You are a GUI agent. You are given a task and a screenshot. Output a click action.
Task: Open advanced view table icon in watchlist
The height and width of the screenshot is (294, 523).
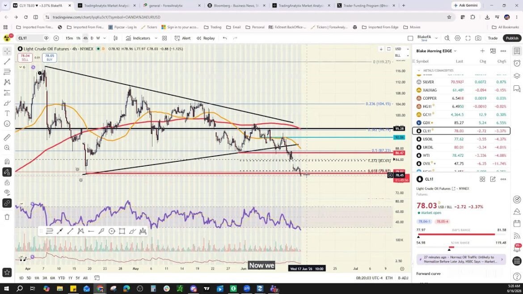coord(493,51)
